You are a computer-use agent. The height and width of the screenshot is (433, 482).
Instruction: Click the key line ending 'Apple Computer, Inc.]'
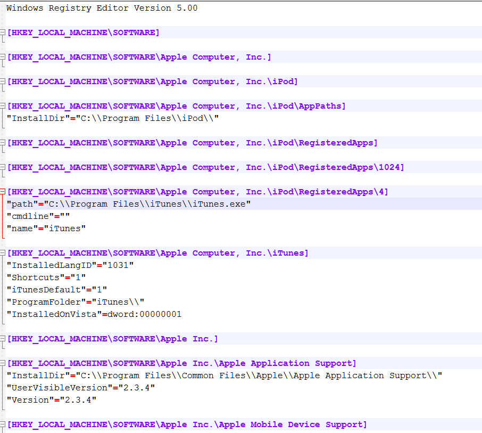[x=139, y=57]
